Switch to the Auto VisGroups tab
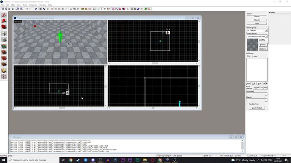Viewport: 291px width, 163px height. tap(256, 56)
